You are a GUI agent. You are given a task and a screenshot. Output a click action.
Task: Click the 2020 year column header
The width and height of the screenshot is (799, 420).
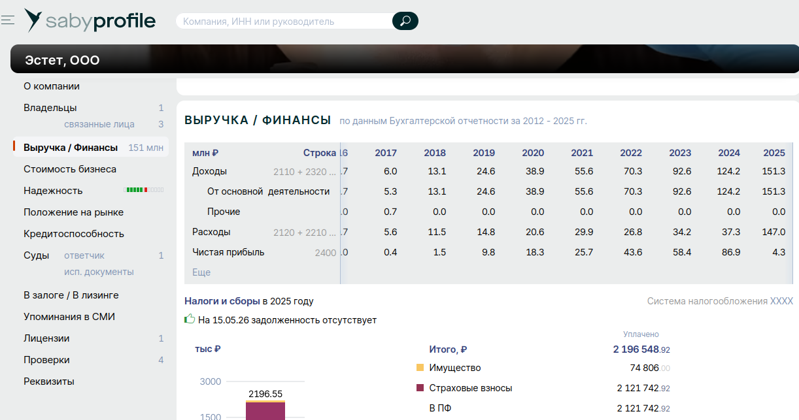533,153
